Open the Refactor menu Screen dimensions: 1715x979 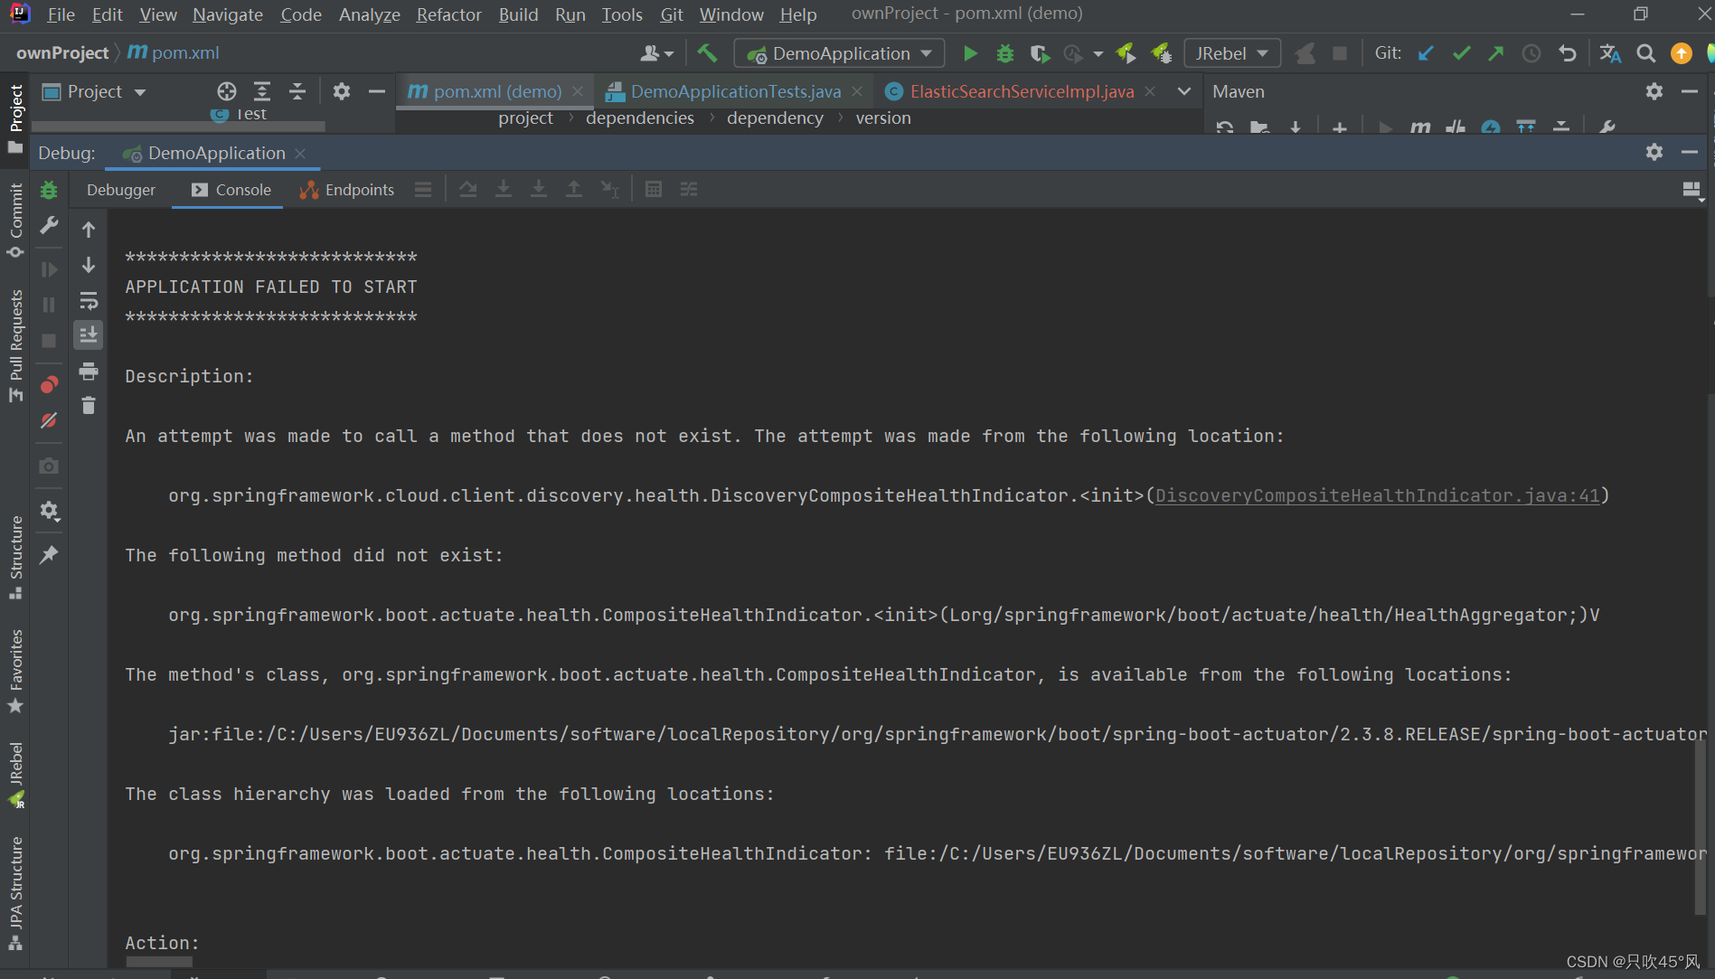[449, 14]
